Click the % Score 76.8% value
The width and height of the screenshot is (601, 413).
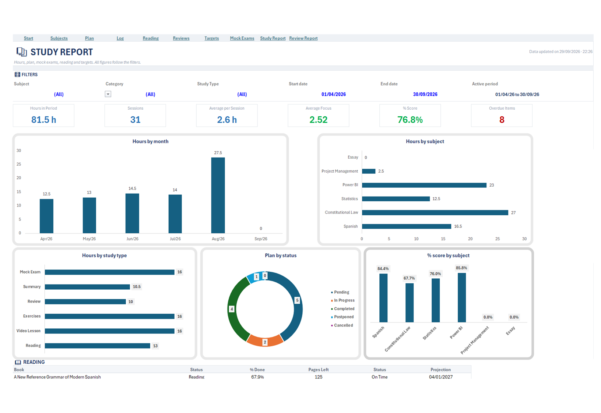[x=410, y=120]
